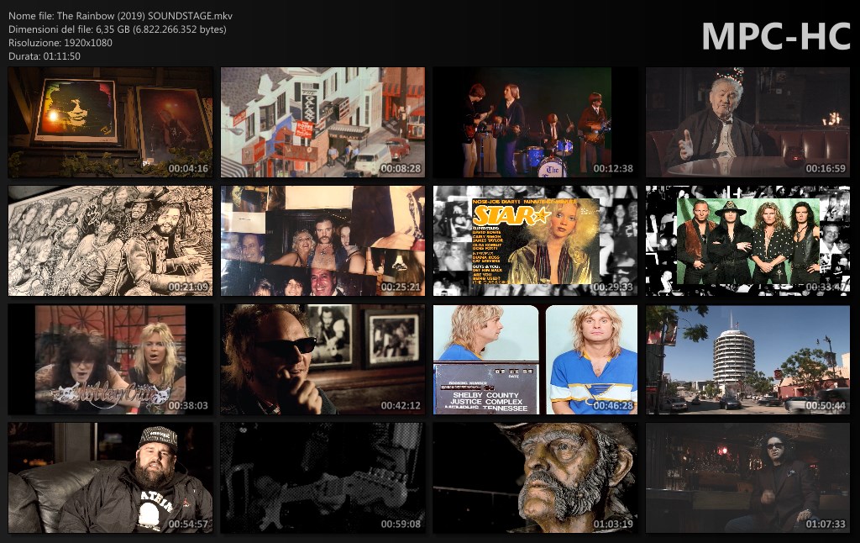Click the photo collage thumbnail at 00:25:21
The height and width of the screenshot is (543, 860).
coord(322,240)
